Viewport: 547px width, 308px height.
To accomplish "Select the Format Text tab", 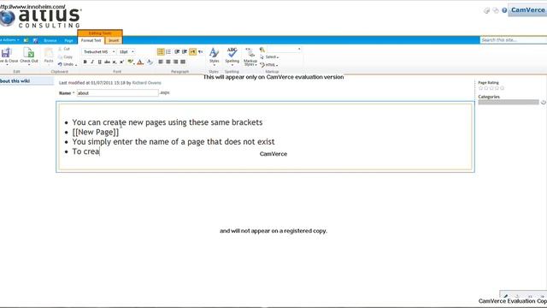I will (x=91, y=40).
